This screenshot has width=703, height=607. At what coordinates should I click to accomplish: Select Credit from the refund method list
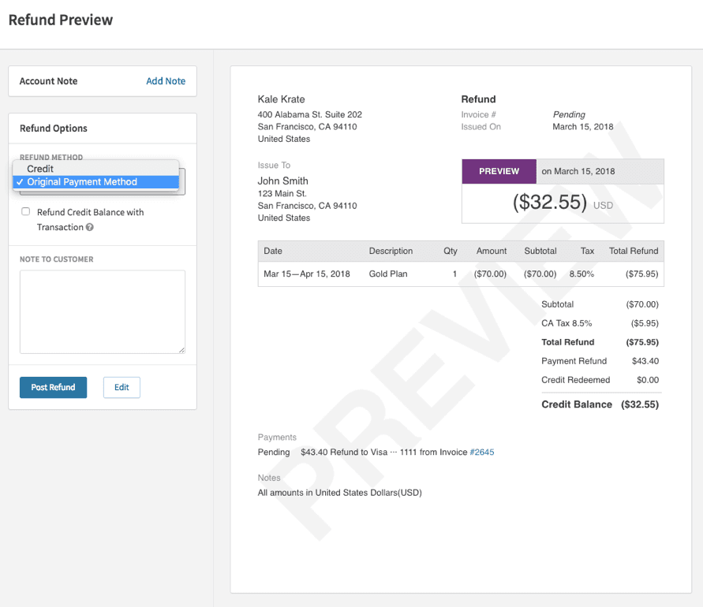click(x=40, y=169)
